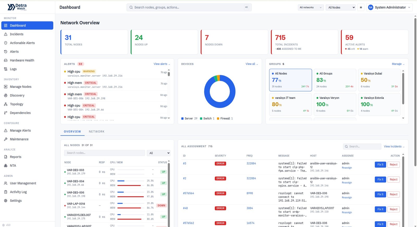Switch to the Network tab
This screenshot has width=417, height=227.
[96, 132]
